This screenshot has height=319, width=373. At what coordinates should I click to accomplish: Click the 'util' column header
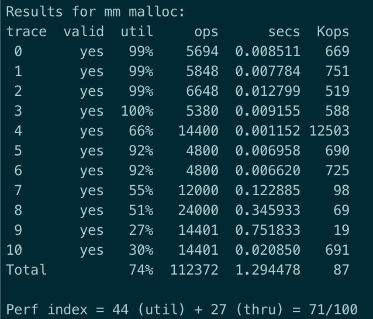click(137, 32)
